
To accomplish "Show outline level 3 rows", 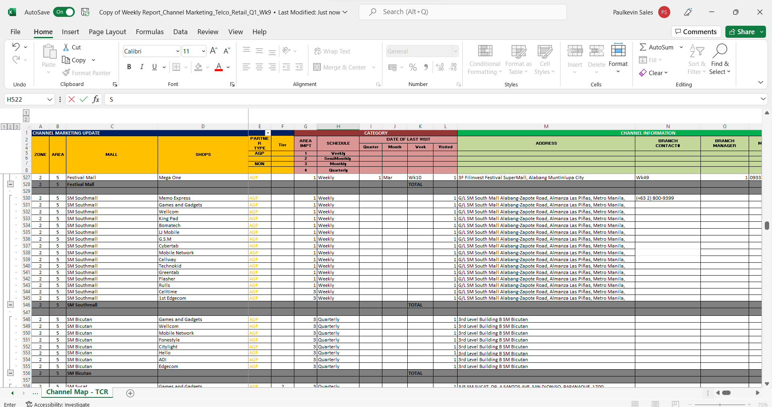I will pyautogui.click(x=16, y=127).
